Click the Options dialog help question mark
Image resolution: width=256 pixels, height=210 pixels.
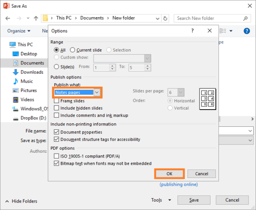(192, 31)
